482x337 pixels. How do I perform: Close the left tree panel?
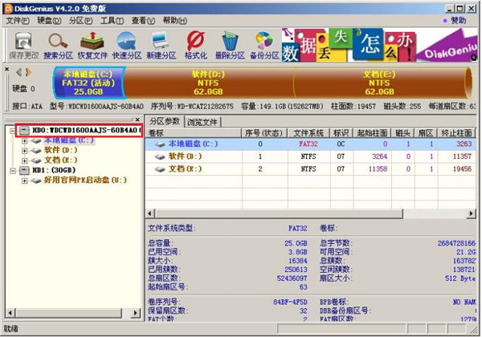[x=137, y=120]
